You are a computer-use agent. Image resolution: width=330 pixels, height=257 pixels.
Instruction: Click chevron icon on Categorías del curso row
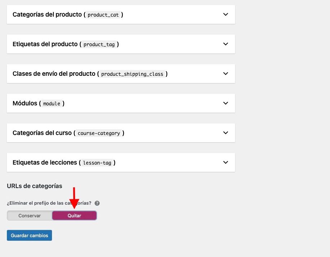[226, 133]
